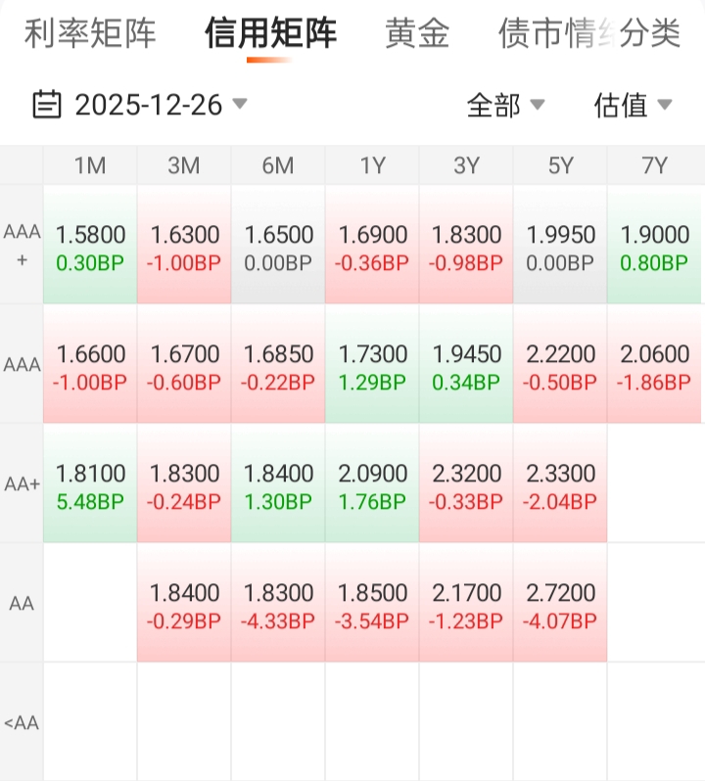Click the calendar icon beside the date
Screen dimensions: 705x781
47,104
